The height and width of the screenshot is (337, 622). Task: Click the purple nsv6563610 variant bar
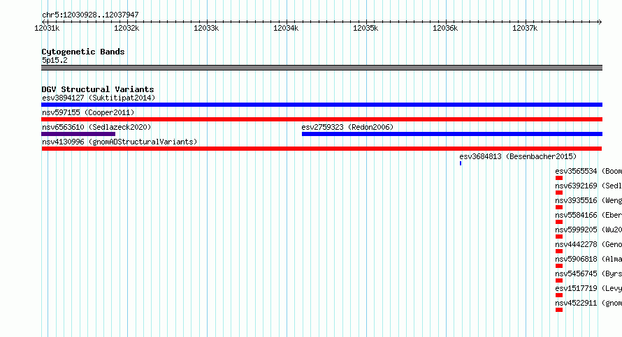(x=78, y=134)
